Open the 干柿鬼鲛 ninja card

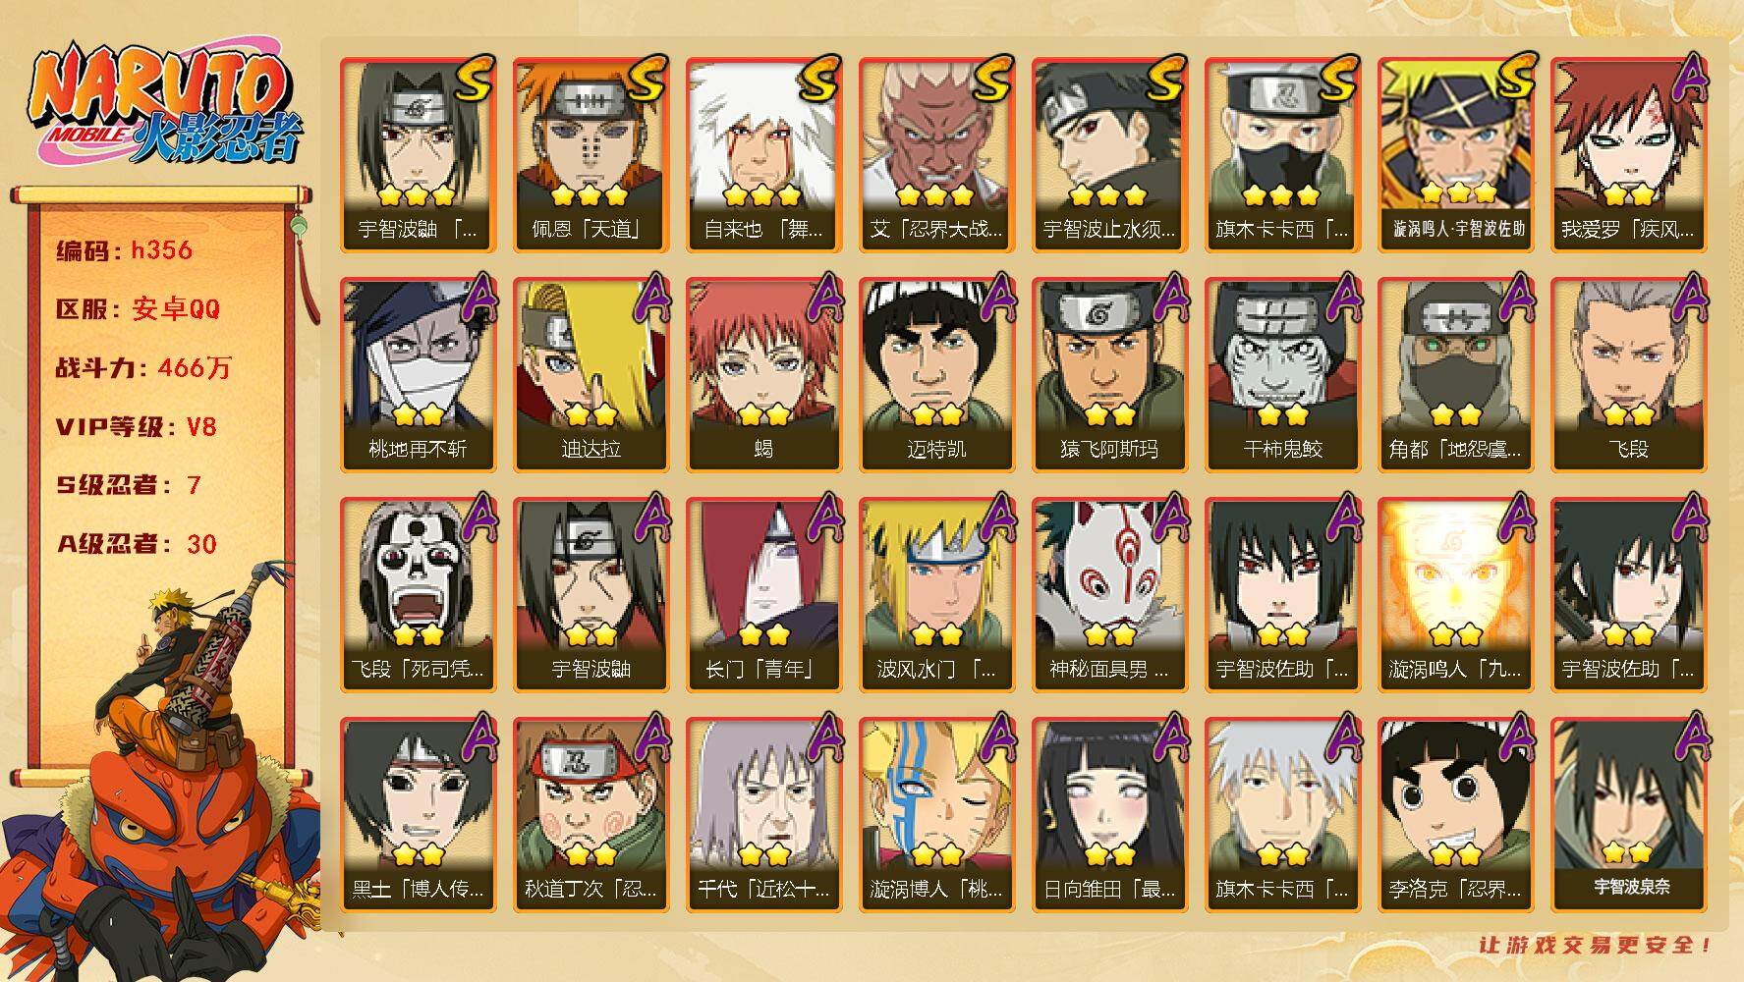pyautogui.click(x=1282, y=375)
